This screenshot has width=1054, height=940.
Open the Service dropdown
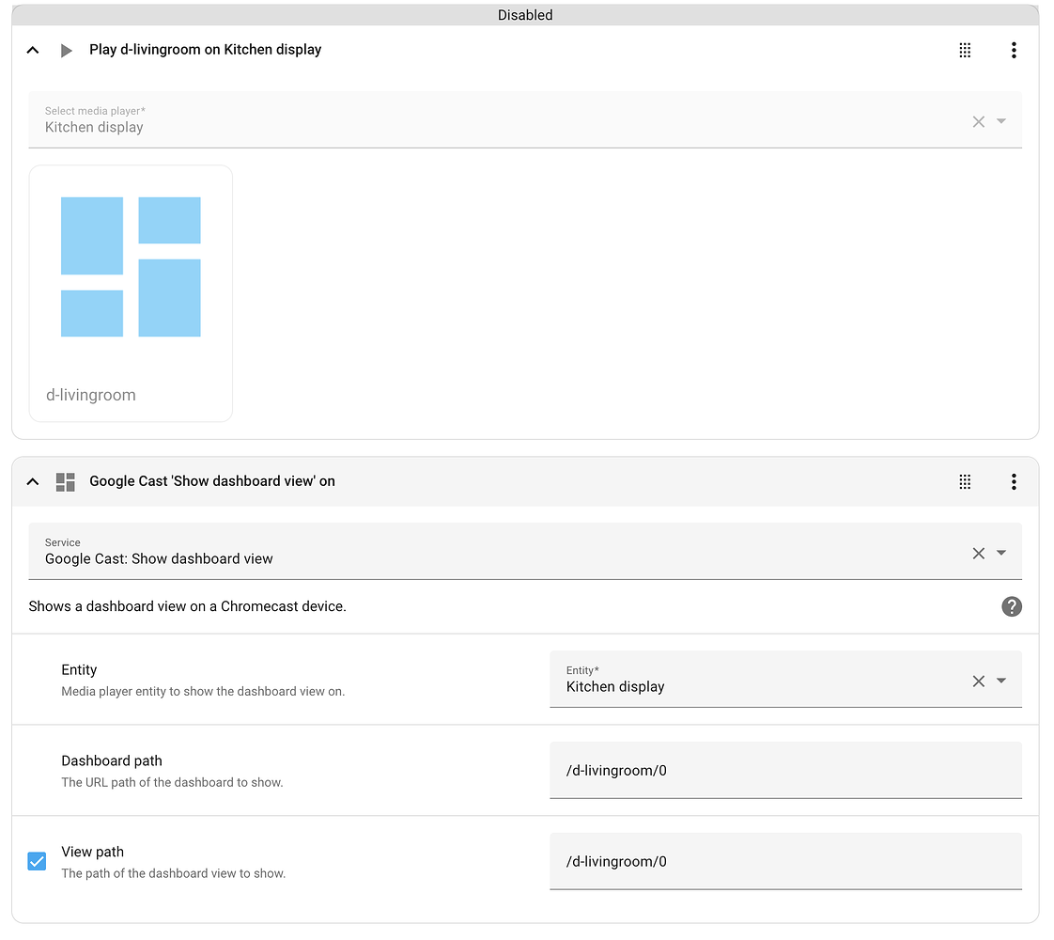coord(1000,553)
